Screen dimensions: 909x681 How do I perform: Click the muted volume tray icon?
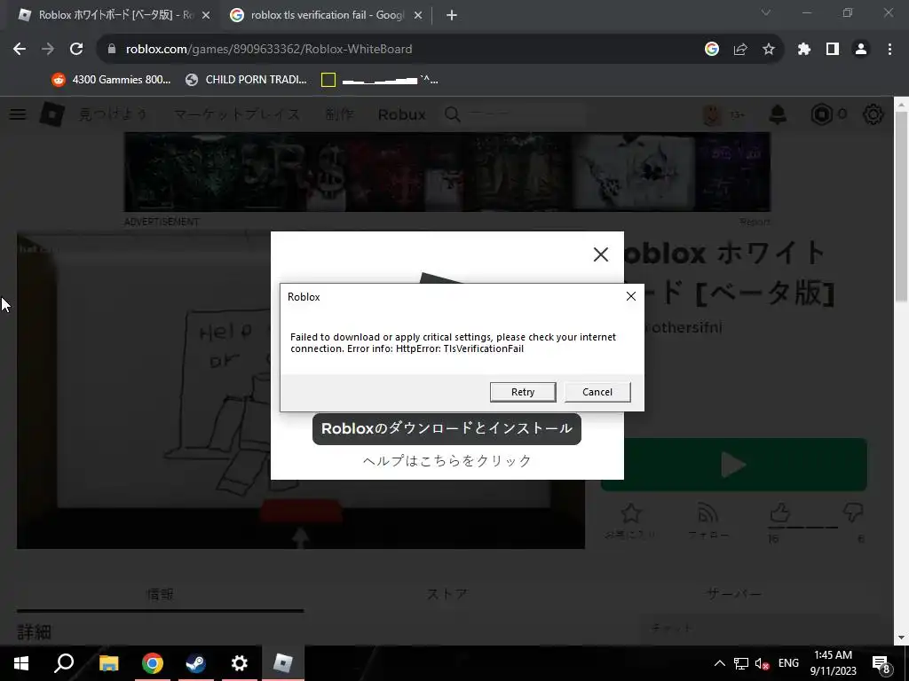[762, 663]
